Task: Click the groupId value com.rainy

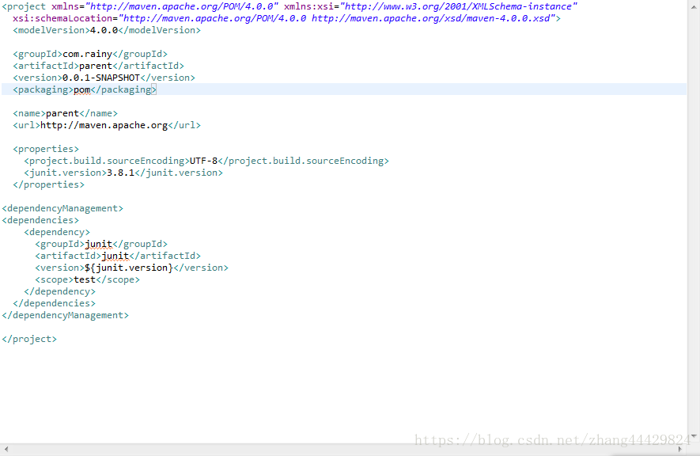Action: tap(88, 54)
